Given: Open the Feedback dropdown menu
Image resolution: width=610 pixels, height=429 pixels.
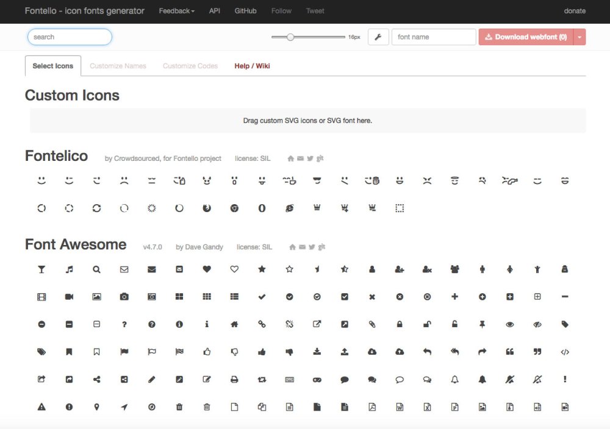Looking at the screenshot, I should pyautogui.click(x=177, y=11).
